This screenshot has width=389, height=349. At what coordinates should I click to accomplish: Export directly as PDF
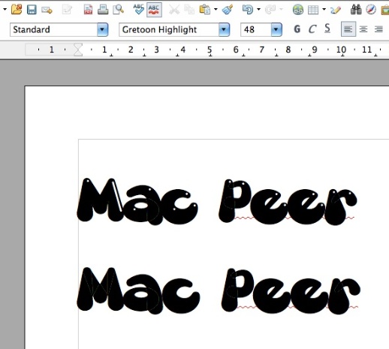[88, 10]
